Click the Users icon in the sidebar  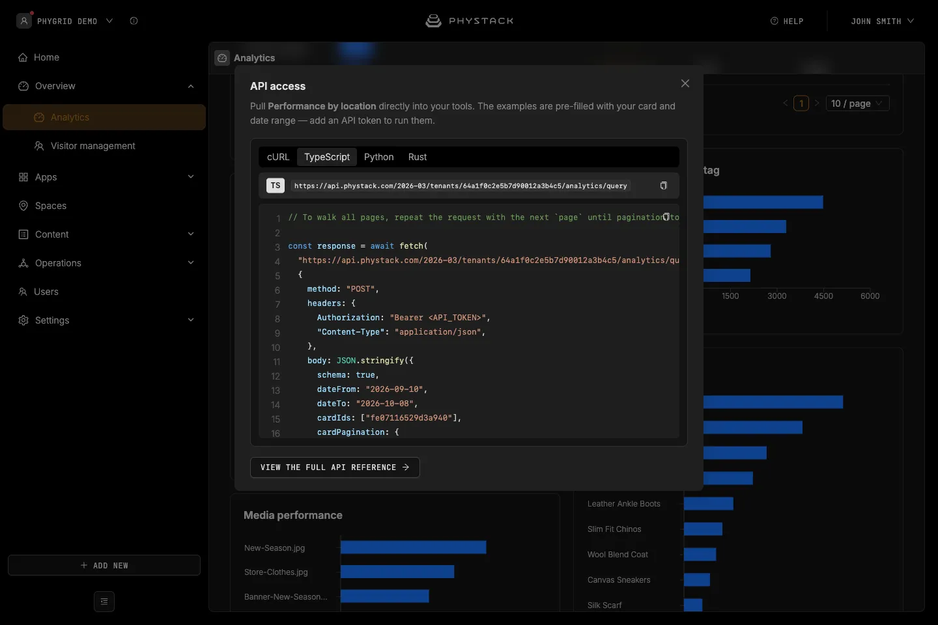click(x=23, y=292)
